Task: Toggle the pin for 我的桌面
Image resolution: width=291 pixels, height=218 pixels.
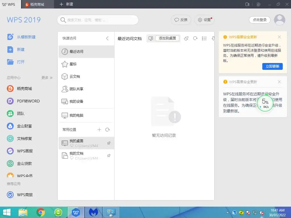Action: tap(109, 143)
